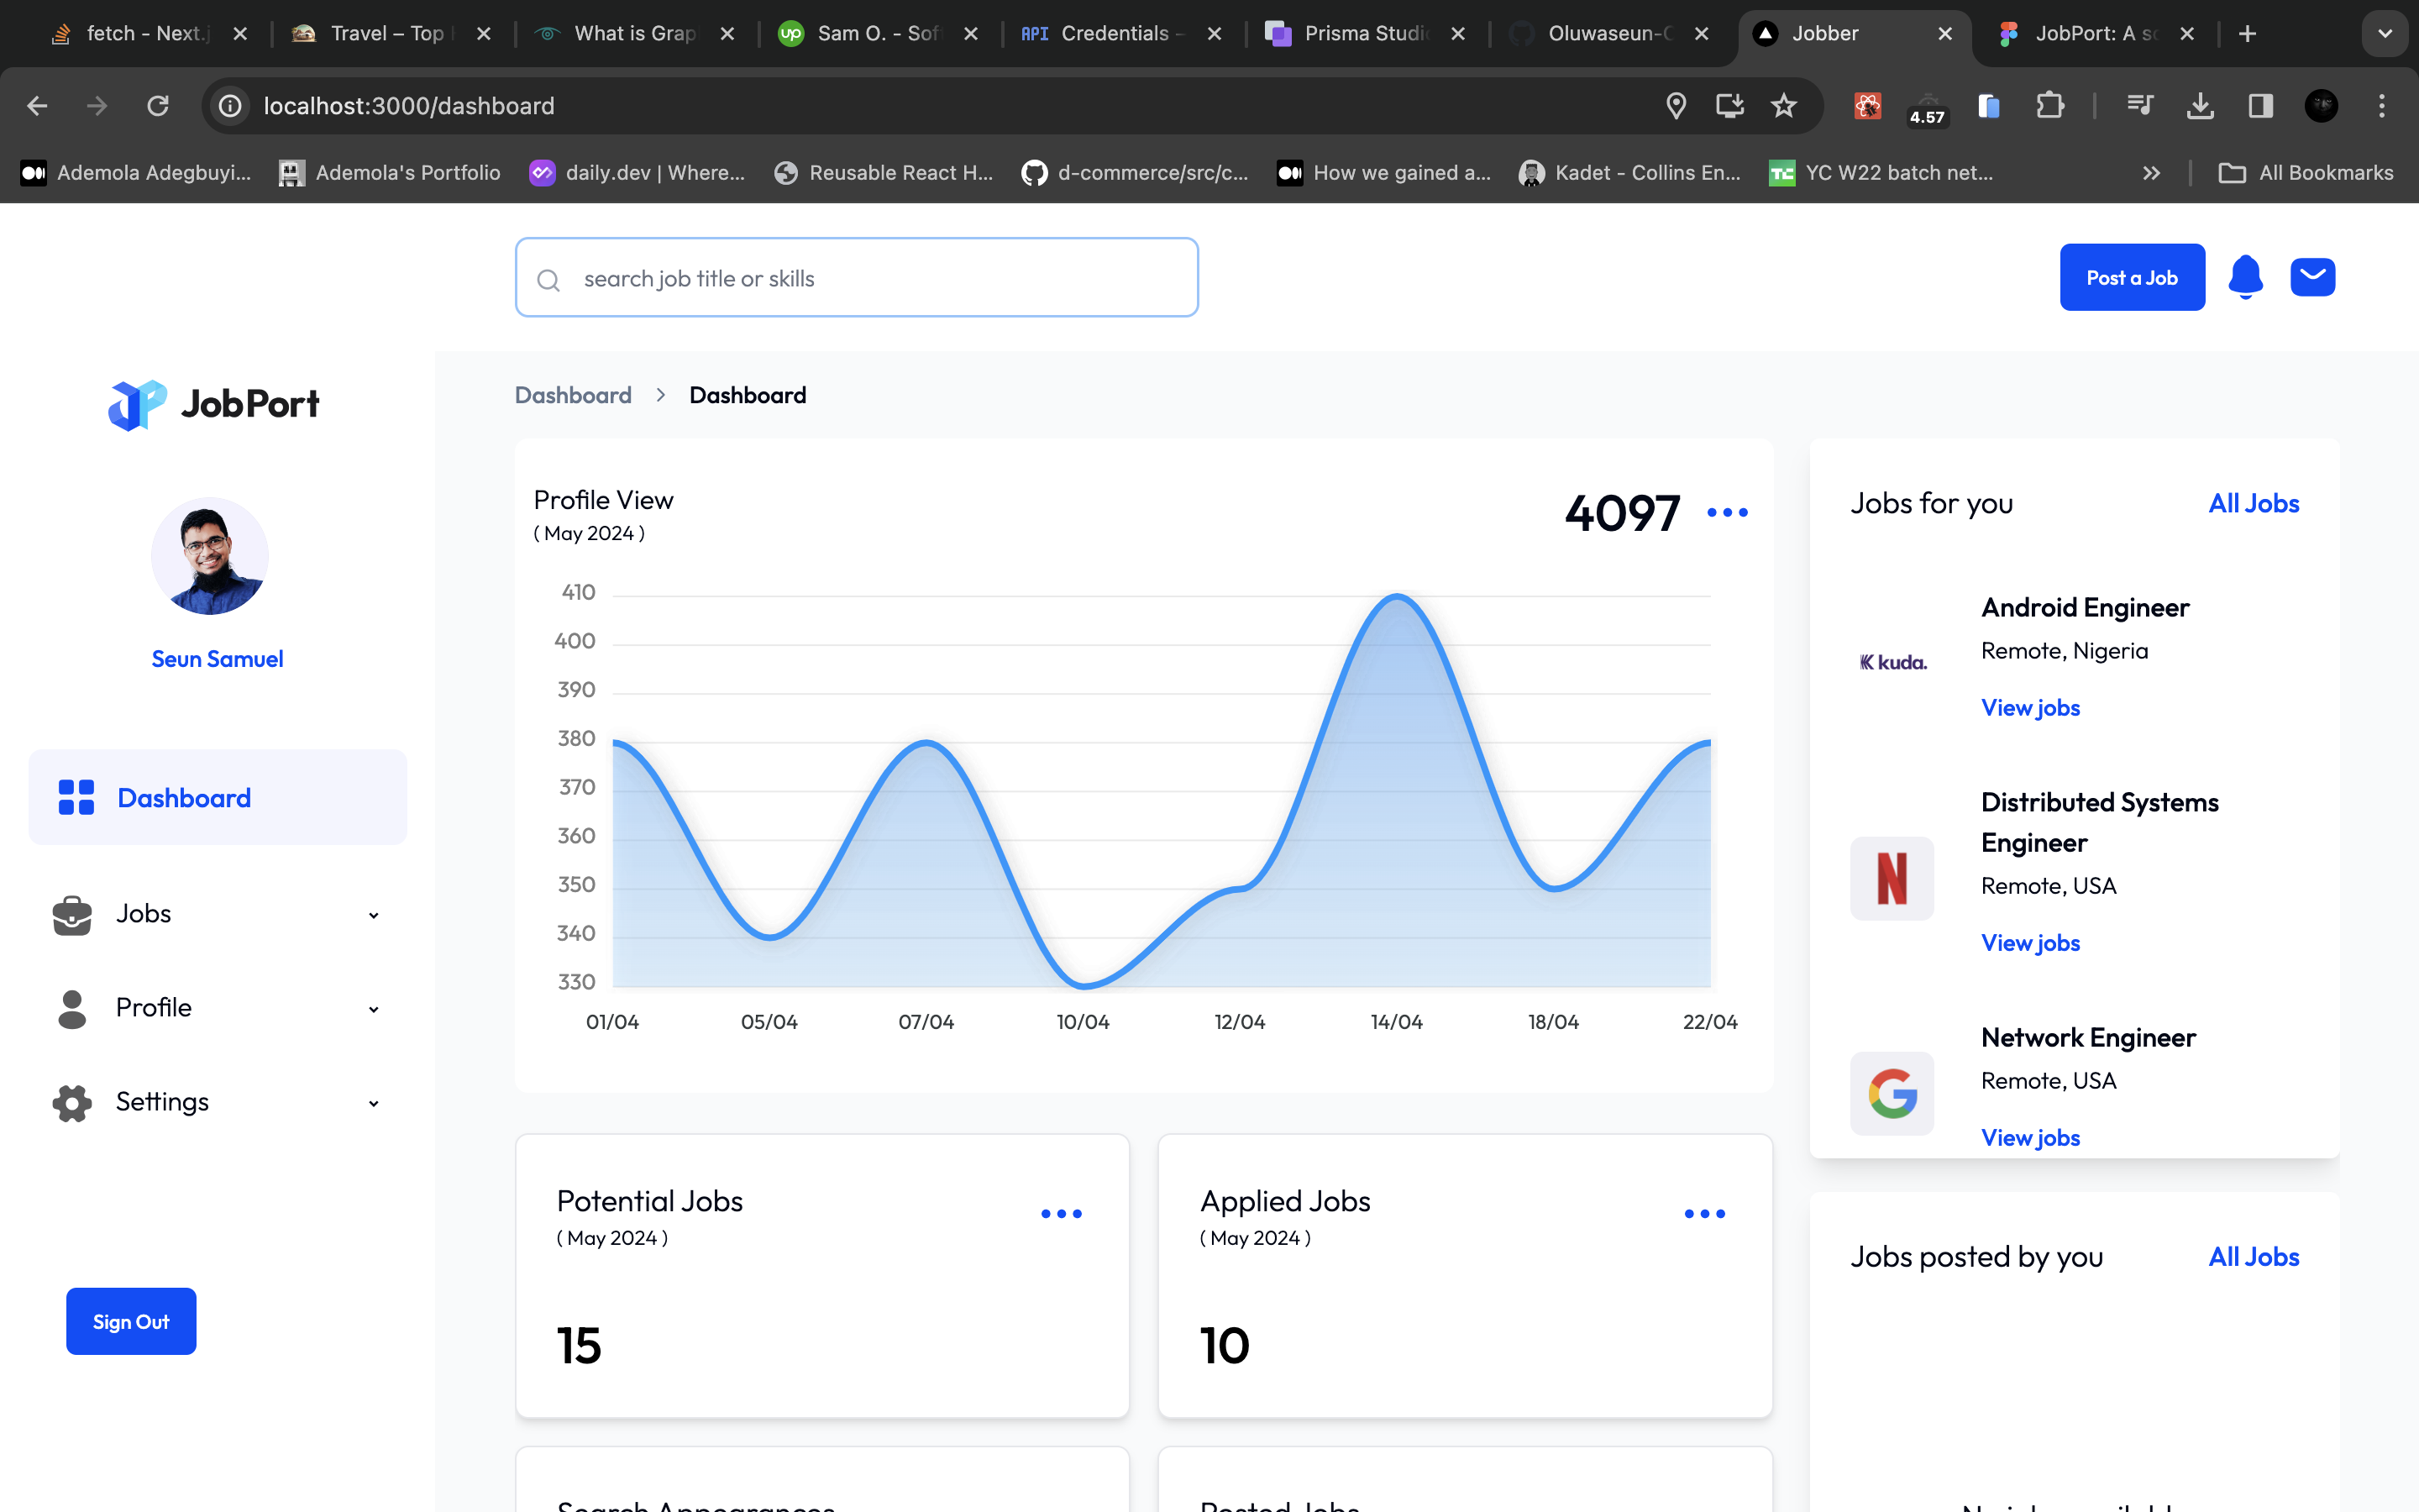Screen dimensions: 2419x1512
Task: Open the mail envelope icon
Action: click(x=2312, y=277)
